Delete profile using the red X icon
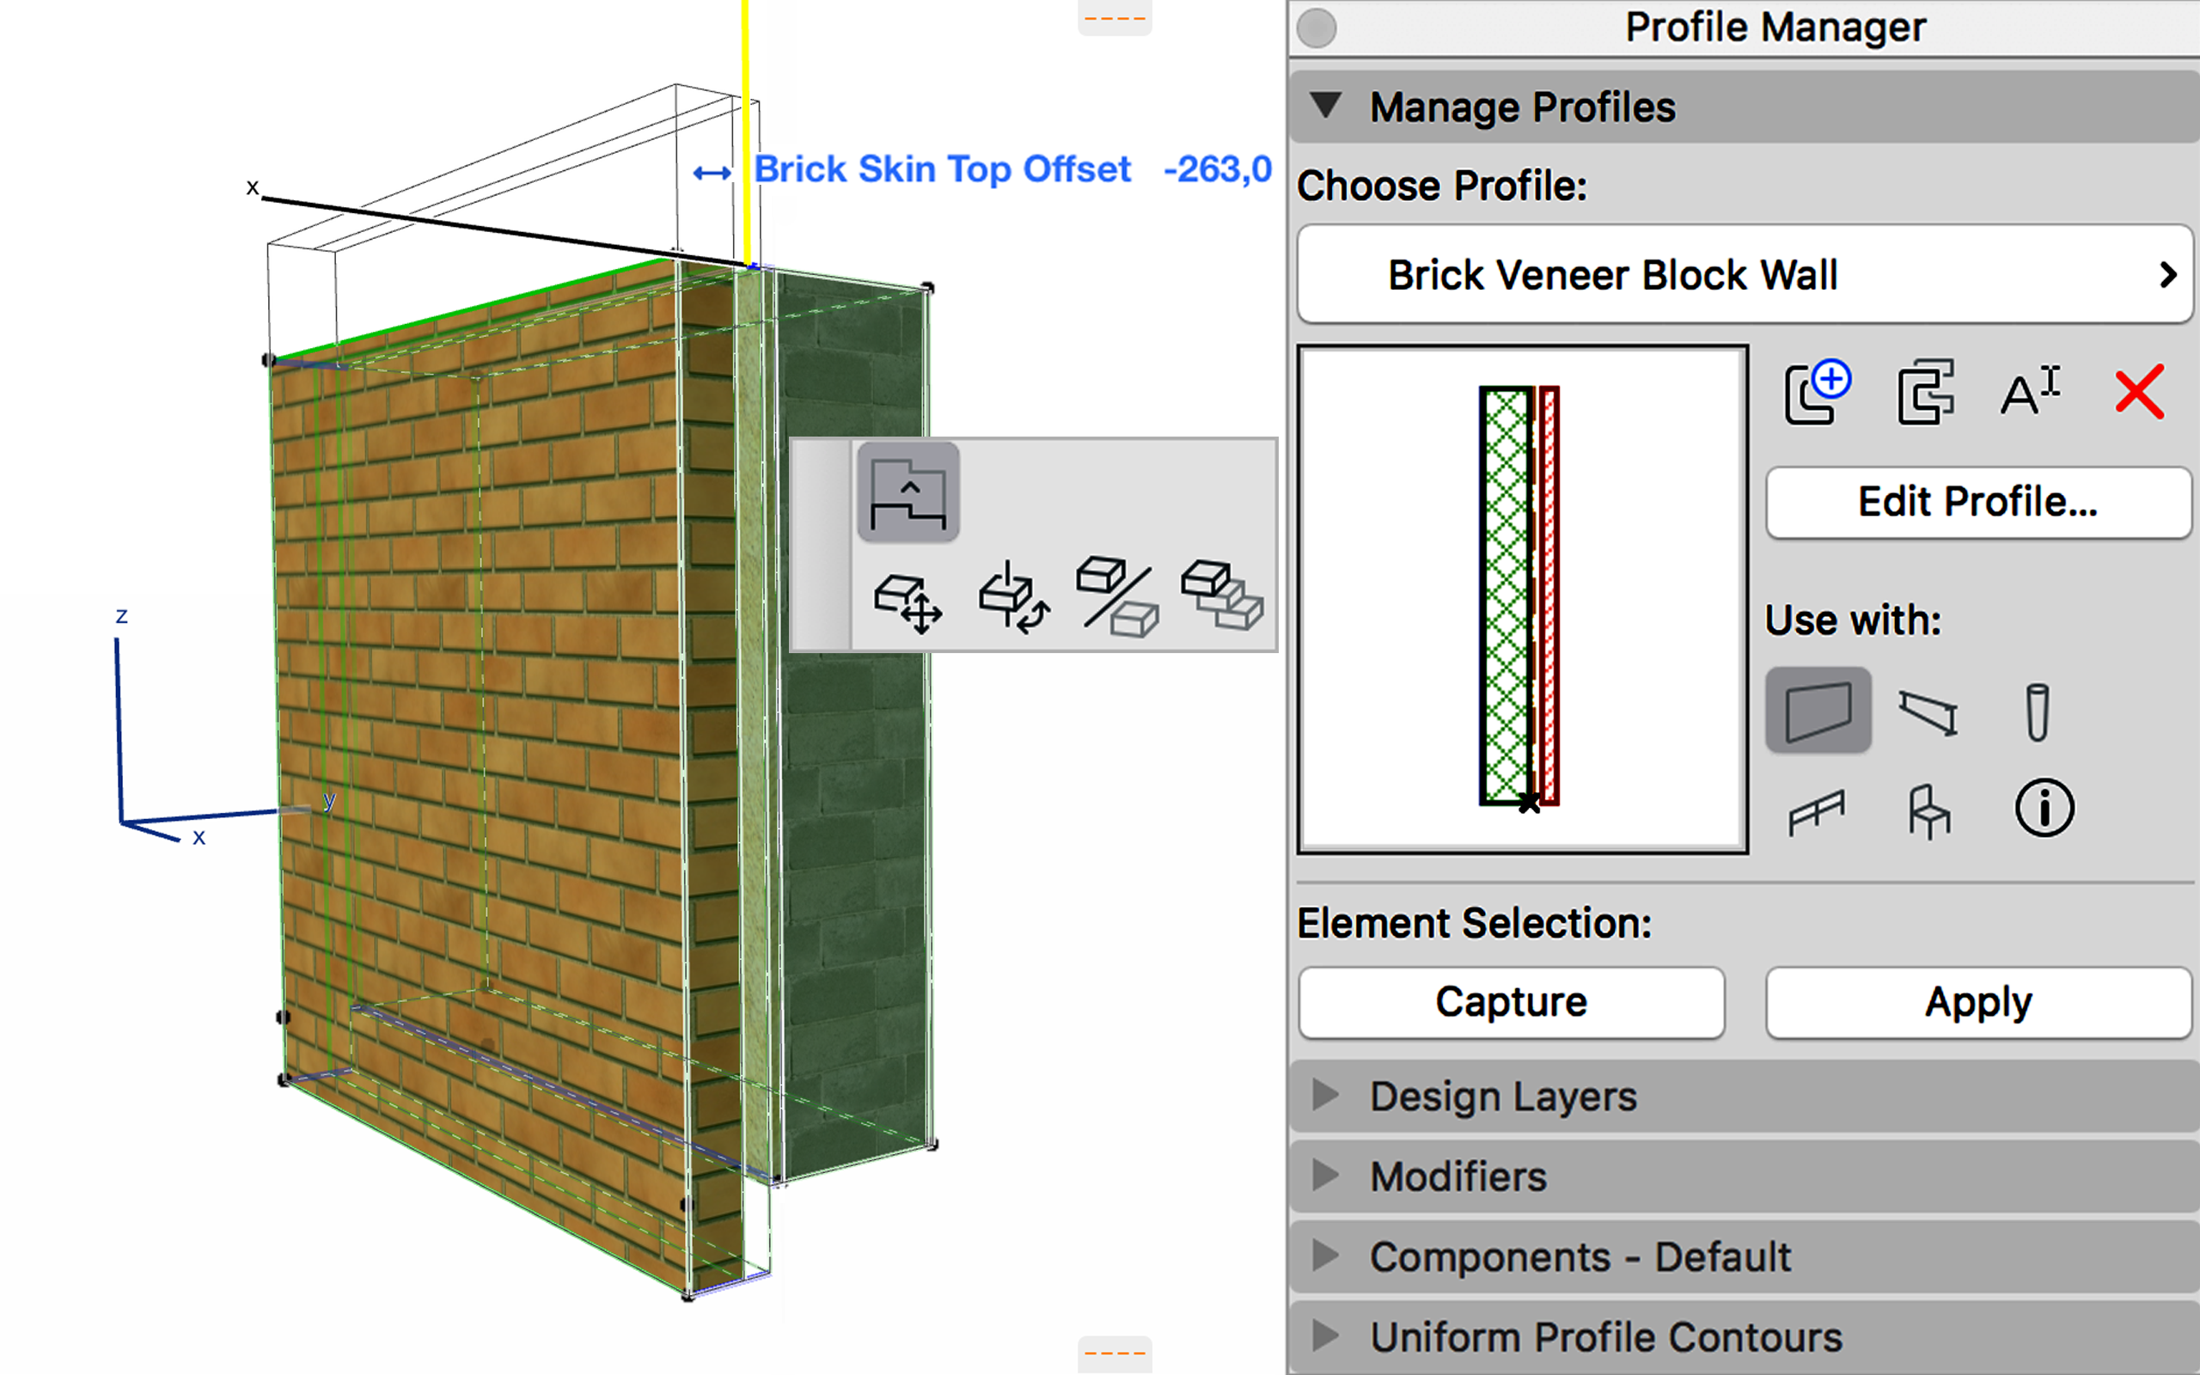Image resolution: width=2200 pixels, height=1375 pixels. (2139, 394)
